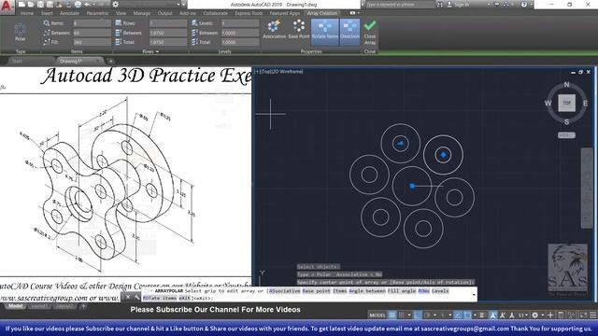
Task: Open the Parametric ribbon tab
Action: click(x=97, y=13)
